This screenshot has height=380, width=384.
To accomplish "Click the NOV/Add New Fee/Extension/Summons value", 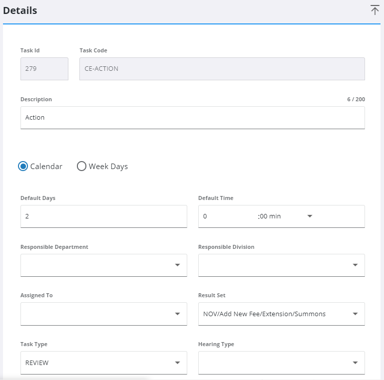I will click(x=264, y=314).
